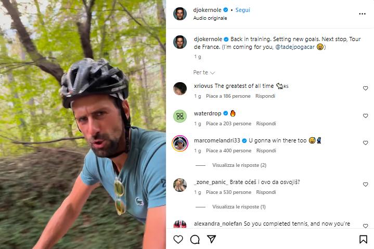Save post with the bookmark icon

[364, 239]
